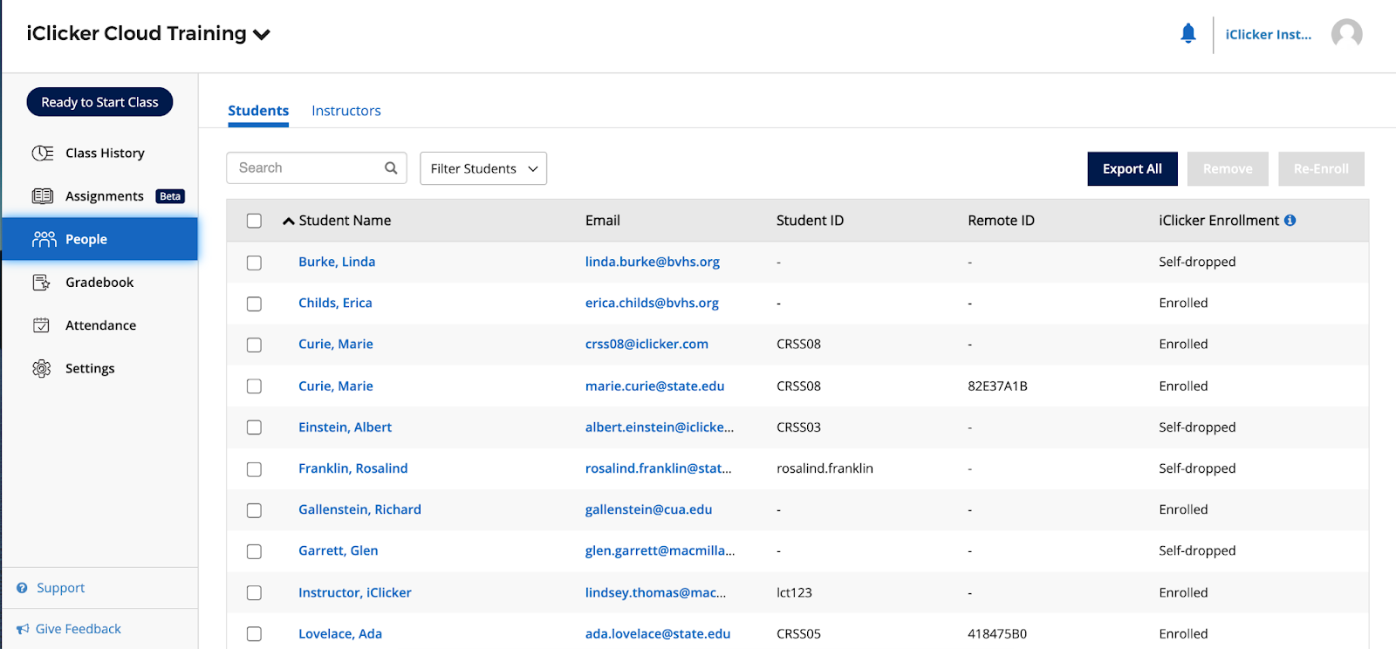This screenshot has width=1396, height=649.
Task: Click the Student ID column header
Action: click(810, 221)
